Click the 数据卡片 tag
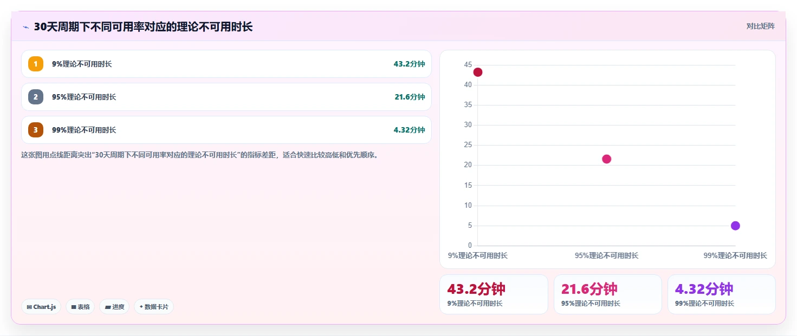Screen dimensions: 797x336 coord(154,307)
